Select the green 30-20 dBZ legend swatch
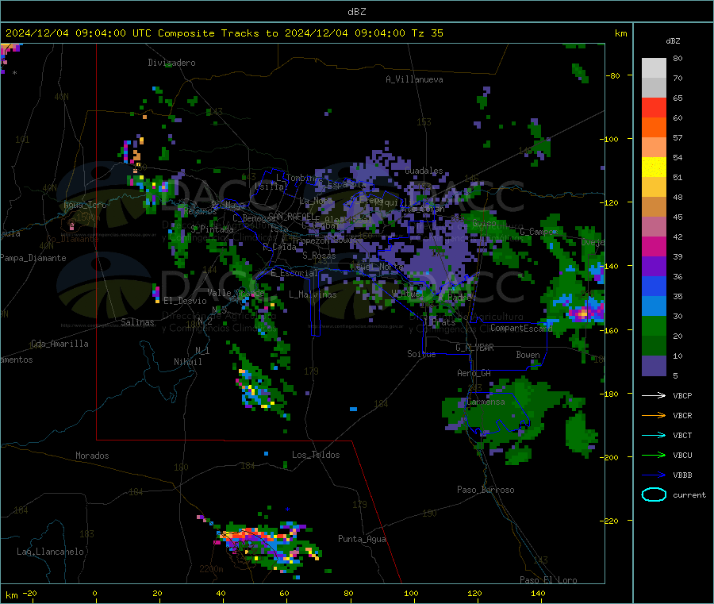Image resolution: width=714 pixels, height=604 pixels. (x=654, y=325)
